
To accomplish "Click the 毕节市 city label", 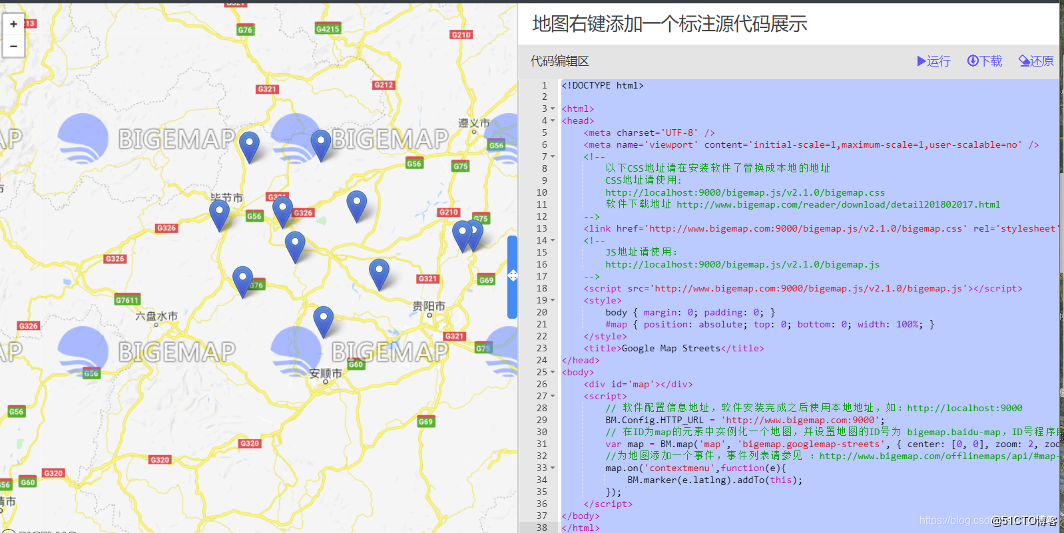I will point(226,198).
